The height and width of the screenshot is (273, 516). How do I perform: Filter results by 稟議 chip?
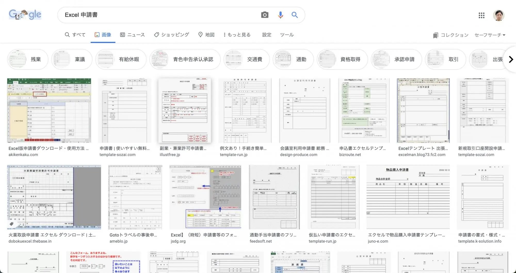click(72, 59)
